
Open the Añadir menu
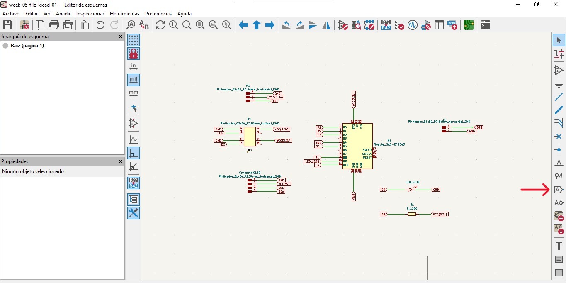[63, 14]
